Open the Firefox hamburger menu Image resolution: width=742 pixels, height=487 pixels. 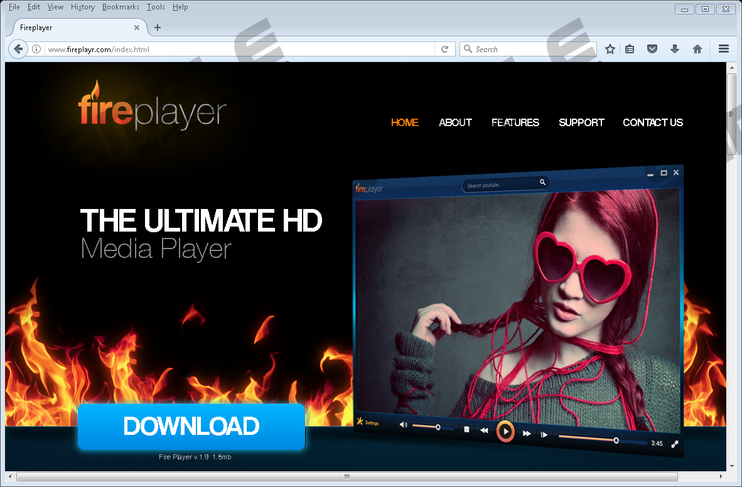coord(724,49)
